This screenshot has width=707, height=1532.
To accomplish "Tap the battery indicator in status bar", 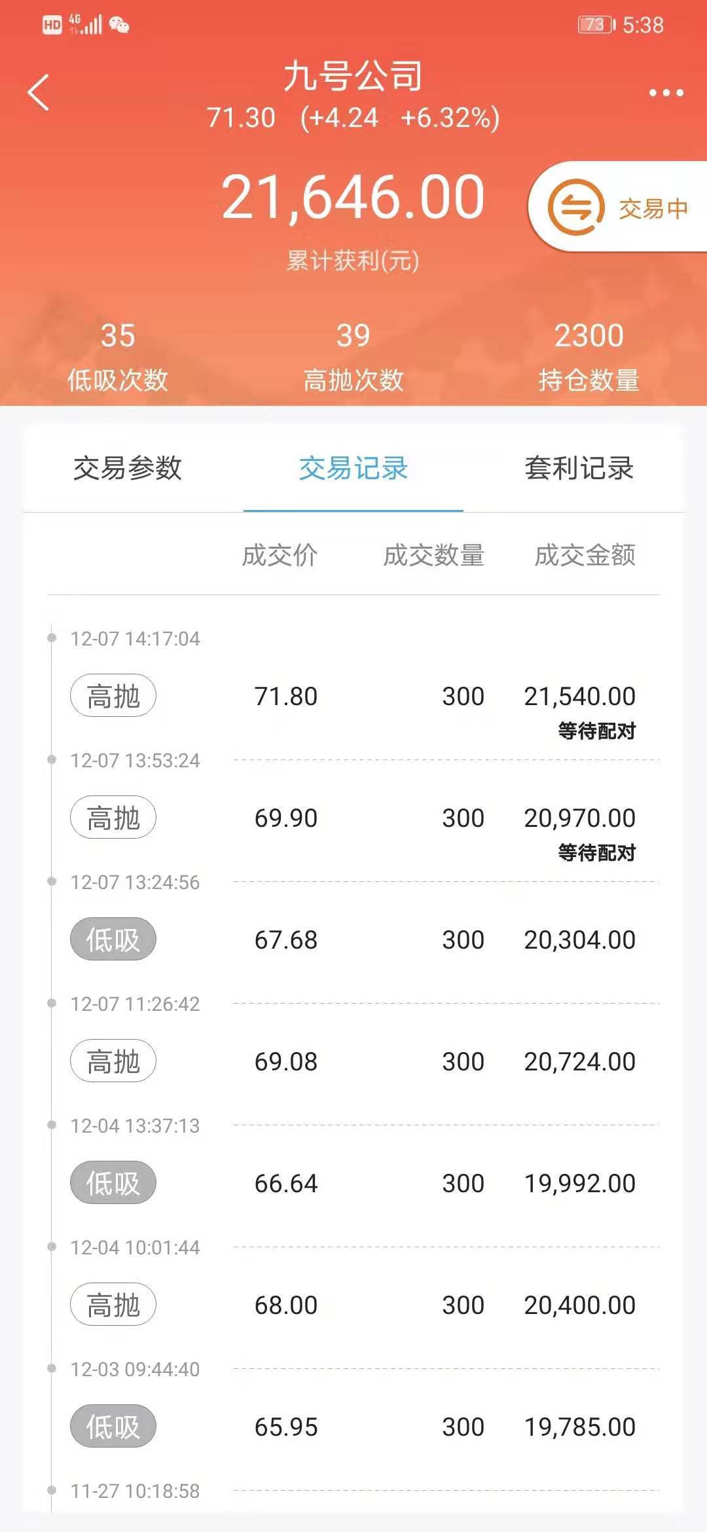I will point(596,26).
